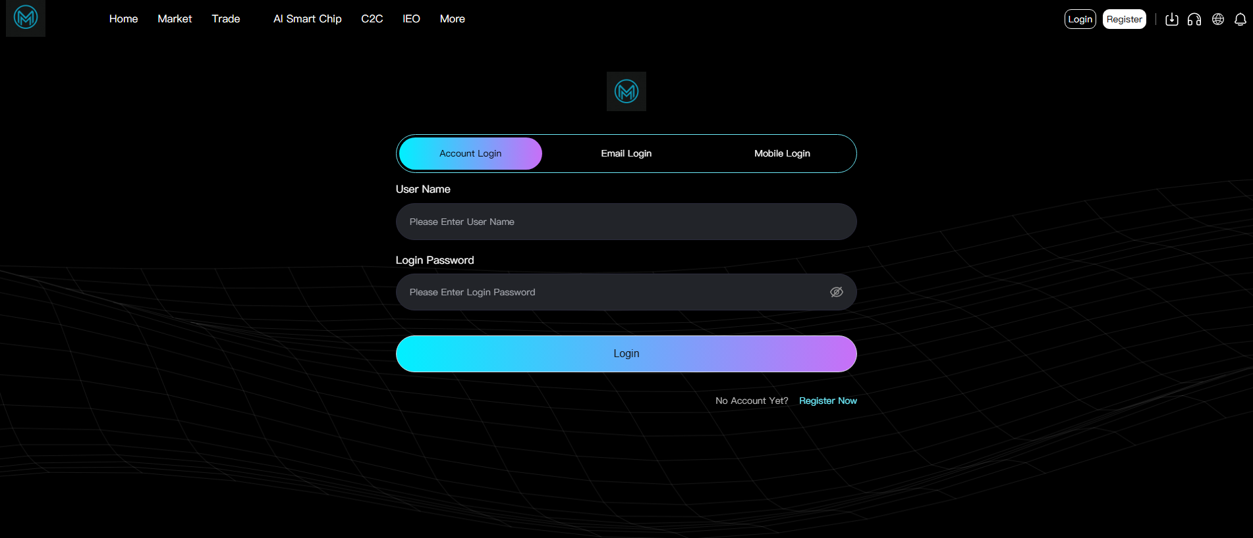The image size is (1253, 538).
Task: Click the Login button in the header
Action: 1080,19
